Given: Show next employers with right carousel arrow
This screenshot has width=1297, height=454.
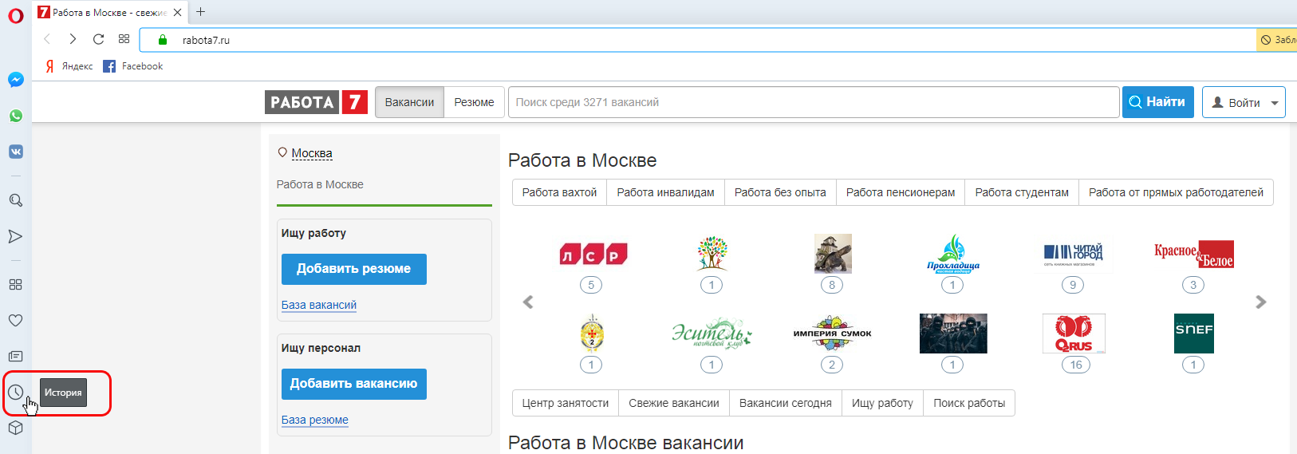Looking at the screenshot, I should pyautogui.click(x=1260, y=302).
